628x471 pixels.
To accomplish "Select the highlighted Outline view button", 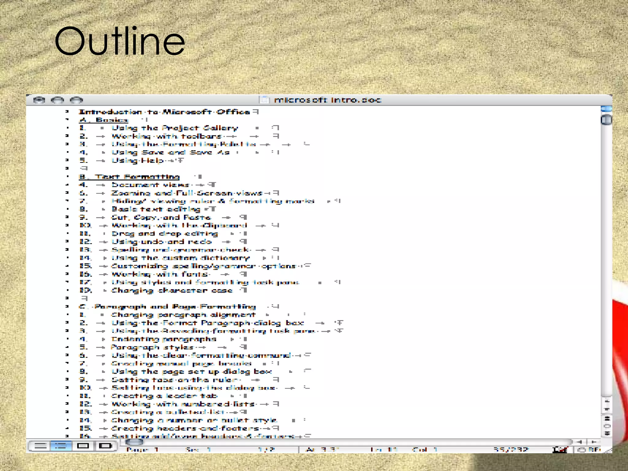I will pyautogui.click(x=61, y=446).
